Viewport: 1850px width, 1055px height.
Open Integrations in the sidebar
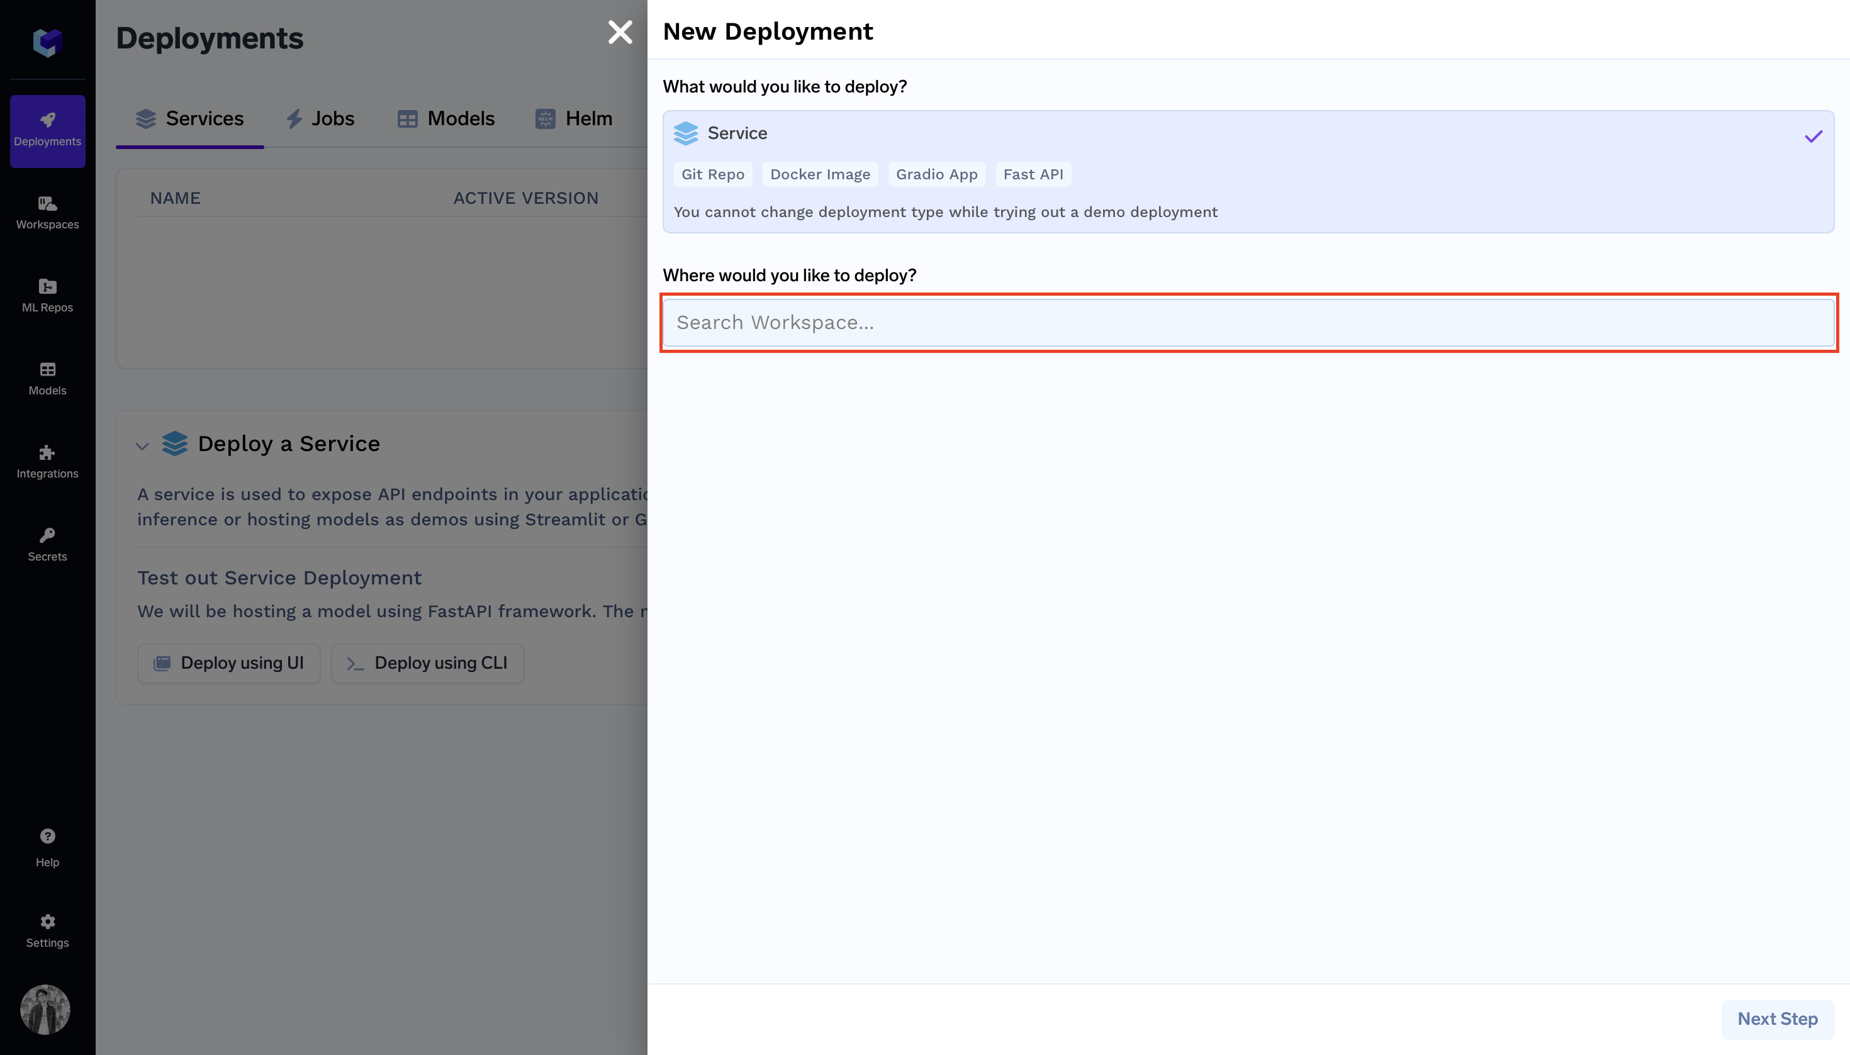(47, 462)
